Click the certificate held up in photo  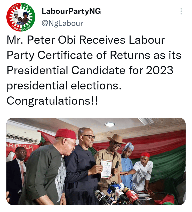point(106,168)
